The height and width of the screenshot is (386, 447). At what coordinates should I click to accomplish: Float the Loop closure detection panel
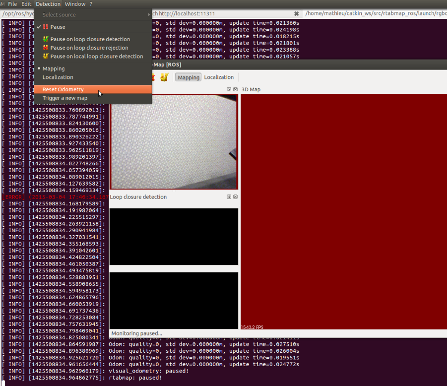click(229, 197)
